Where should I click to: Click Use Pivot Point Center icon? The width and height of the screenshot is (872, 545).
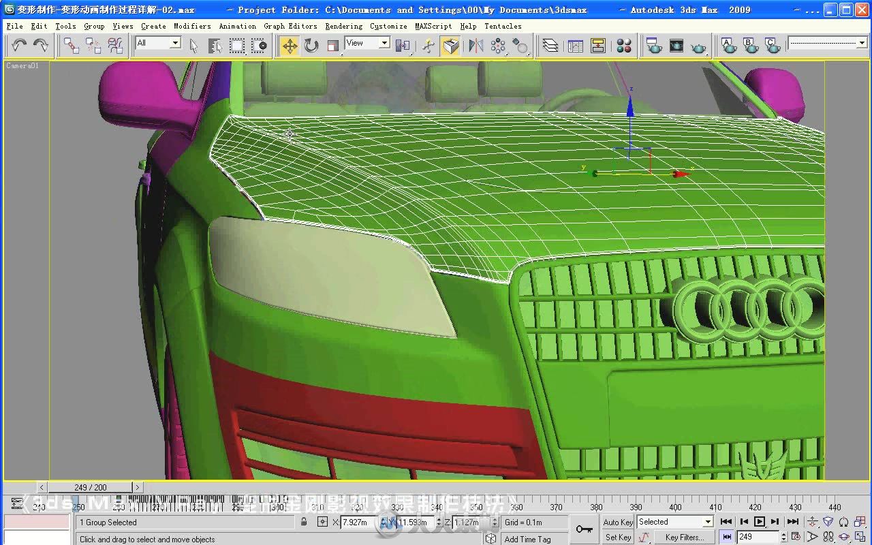pos(403,46)
